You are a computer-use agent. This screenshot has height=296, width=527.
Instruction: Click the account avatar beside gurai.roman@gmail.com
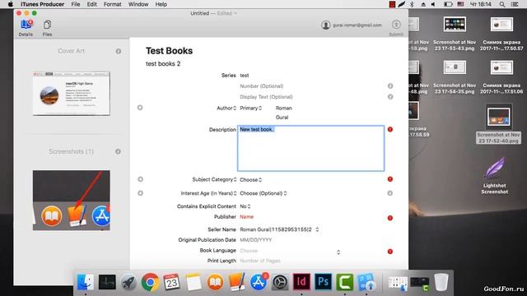click(x=325, y=25)
